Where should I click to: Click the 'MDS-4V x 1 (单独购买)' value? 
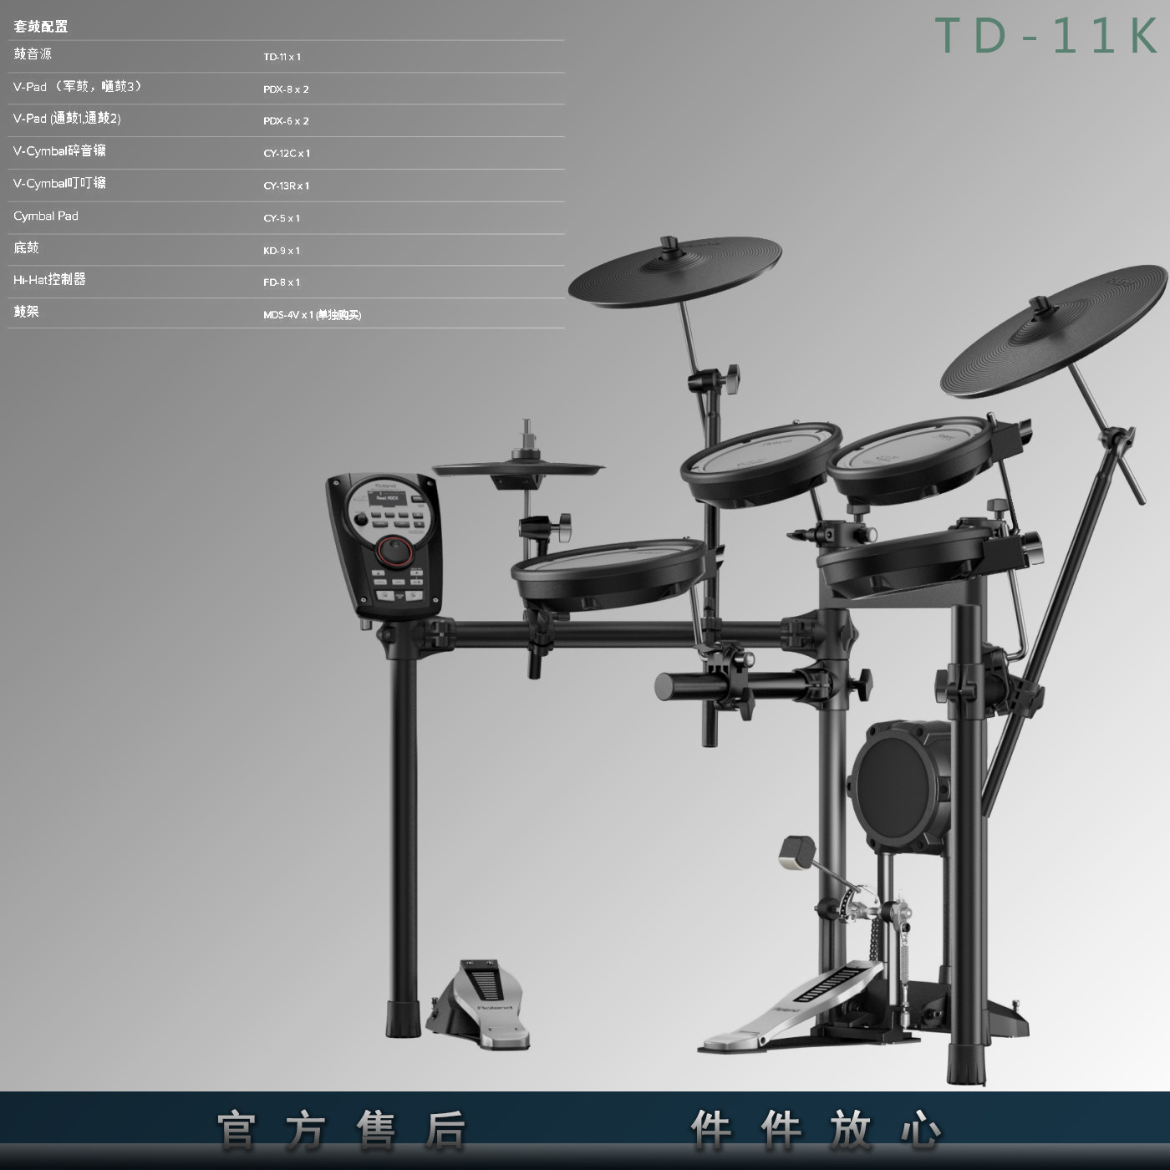tap(313, 315)
